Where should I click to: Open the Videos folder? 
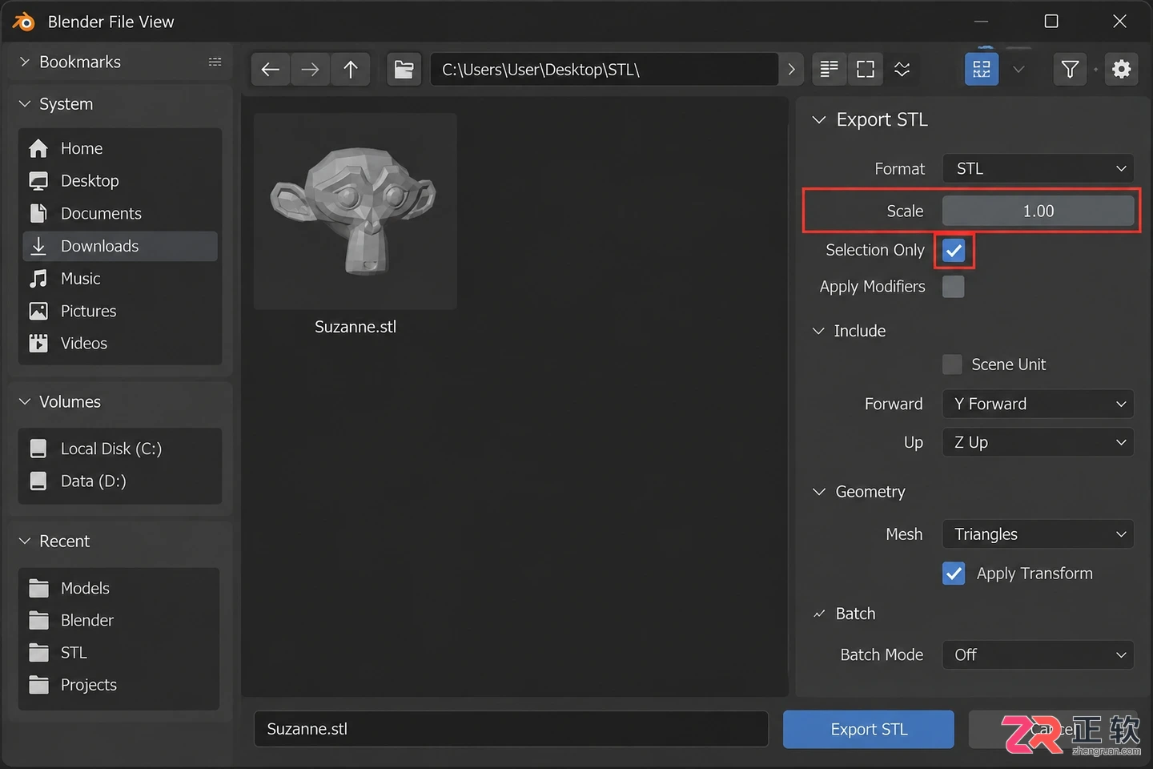[x=120, y=344]
